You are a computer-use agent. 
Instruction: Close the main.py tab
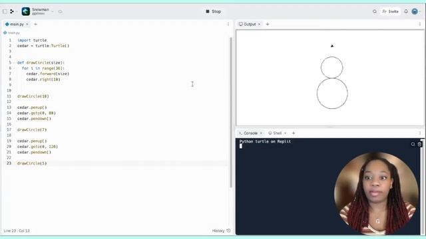pos(27,24)
